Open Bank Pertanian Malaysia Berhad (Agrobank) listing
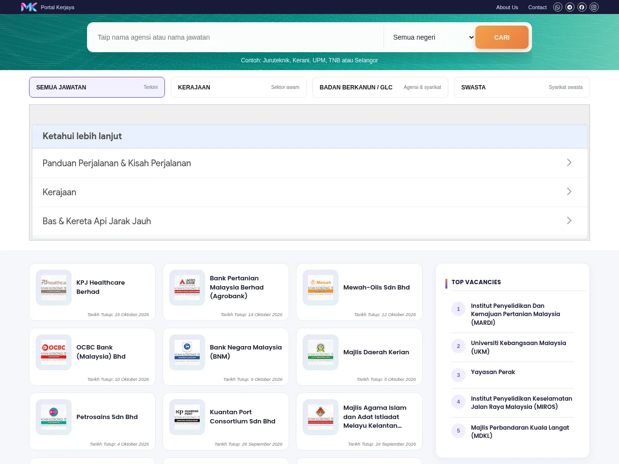 [237, 287]
